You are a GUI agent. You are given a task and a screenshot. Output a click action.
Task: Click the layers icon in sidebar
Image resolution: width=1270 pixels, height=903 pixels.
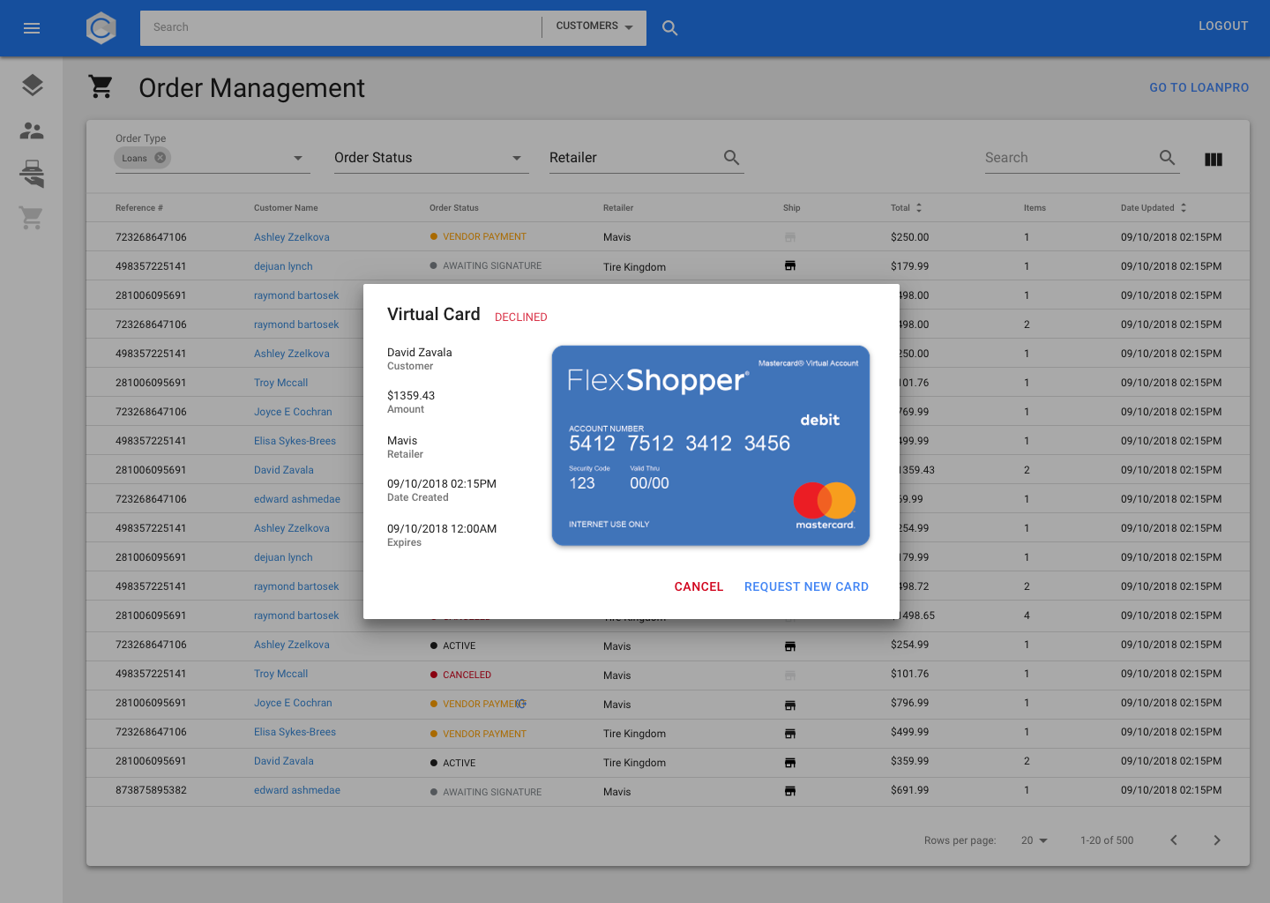click(32, 86)
